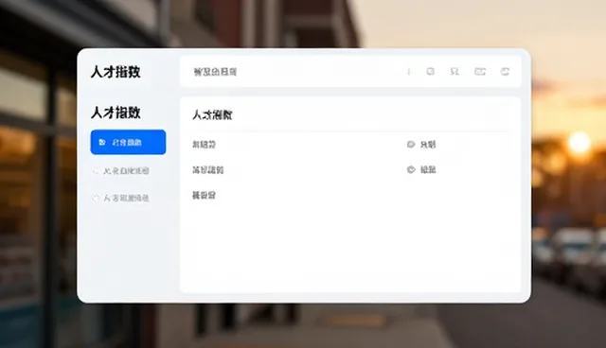
Task: Focus the text field at left of top bar
Action: pos(215,71)
